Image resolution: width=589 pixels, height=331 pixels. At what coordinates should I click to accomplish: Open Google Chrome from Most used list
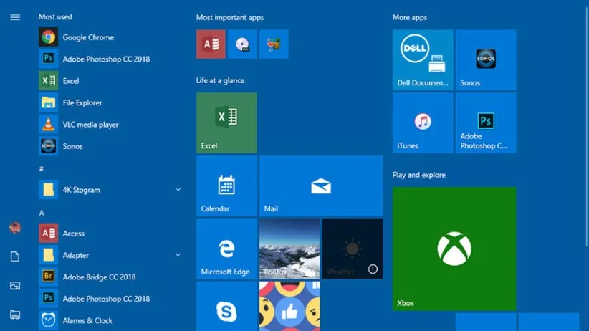tap(88, 37)
